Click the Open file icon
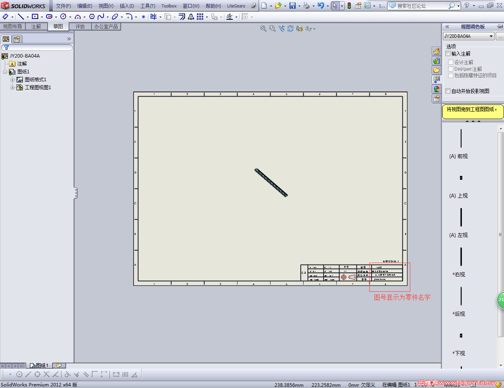504x388 pixels. pyautogui.click(x=278, y=6)
